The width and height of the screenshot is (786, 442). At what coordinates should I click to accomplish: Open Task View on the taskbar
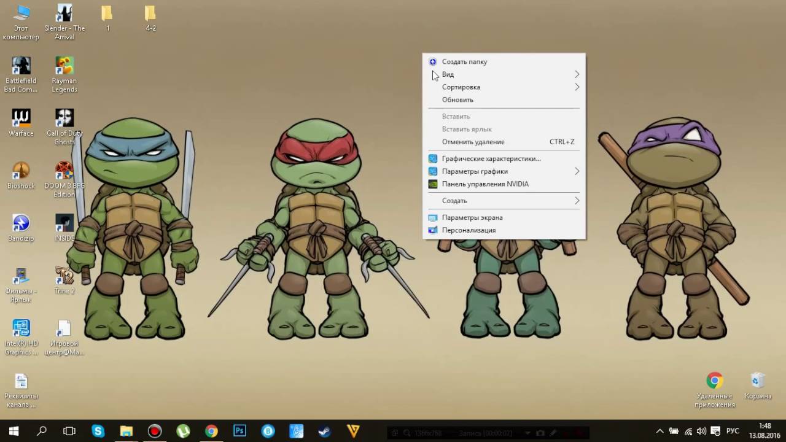(x=69, y=432)
